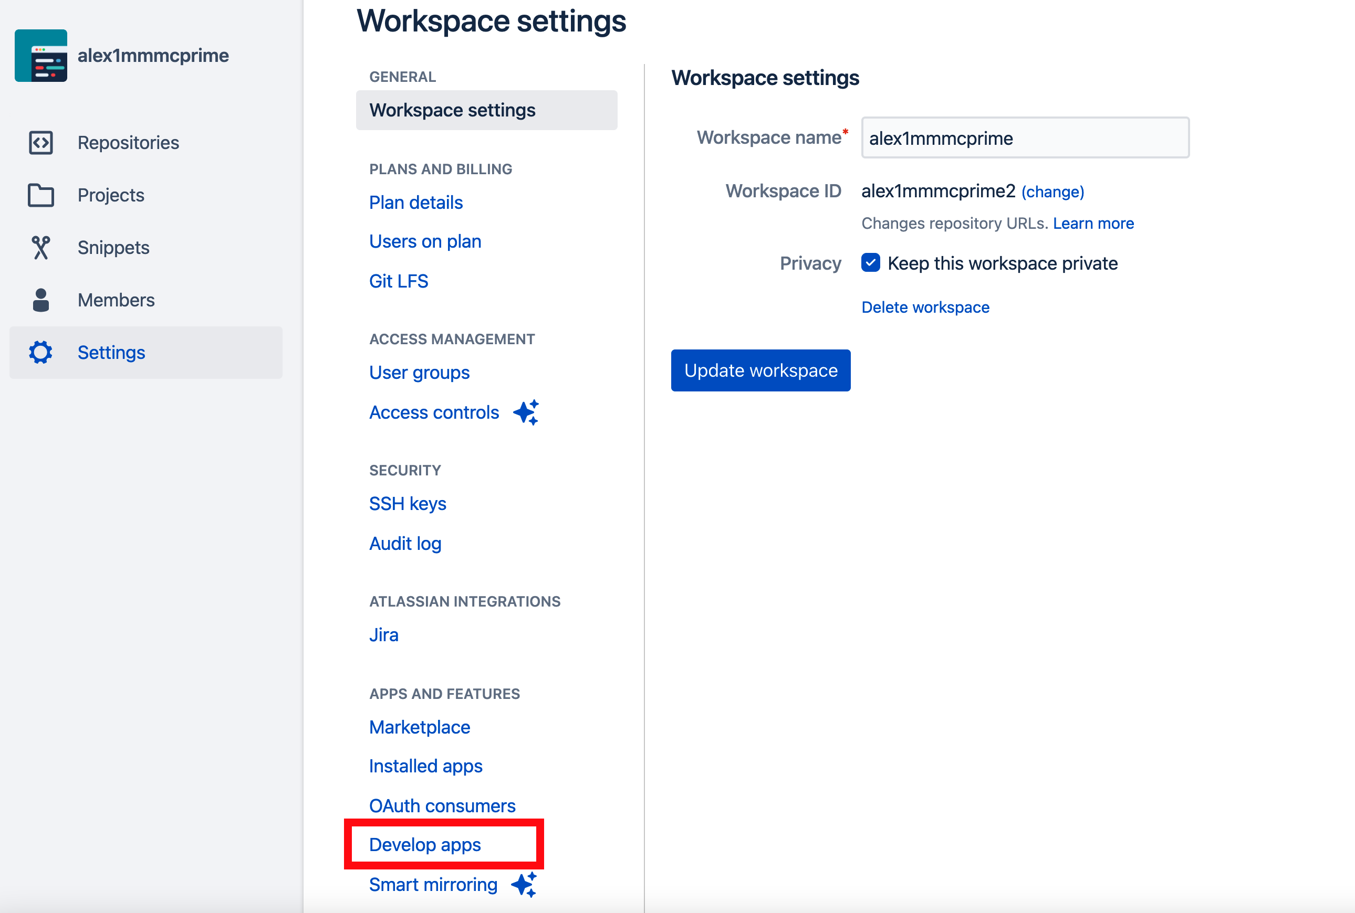The height and width of the screenshot is (913, 1355).
Task: Open Jira integration settings
Action: (x=384, y=635)
